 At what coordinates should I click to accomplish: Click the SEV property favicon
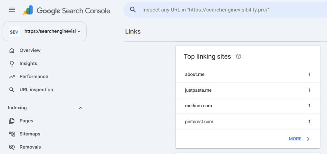(x=14, y=31)
